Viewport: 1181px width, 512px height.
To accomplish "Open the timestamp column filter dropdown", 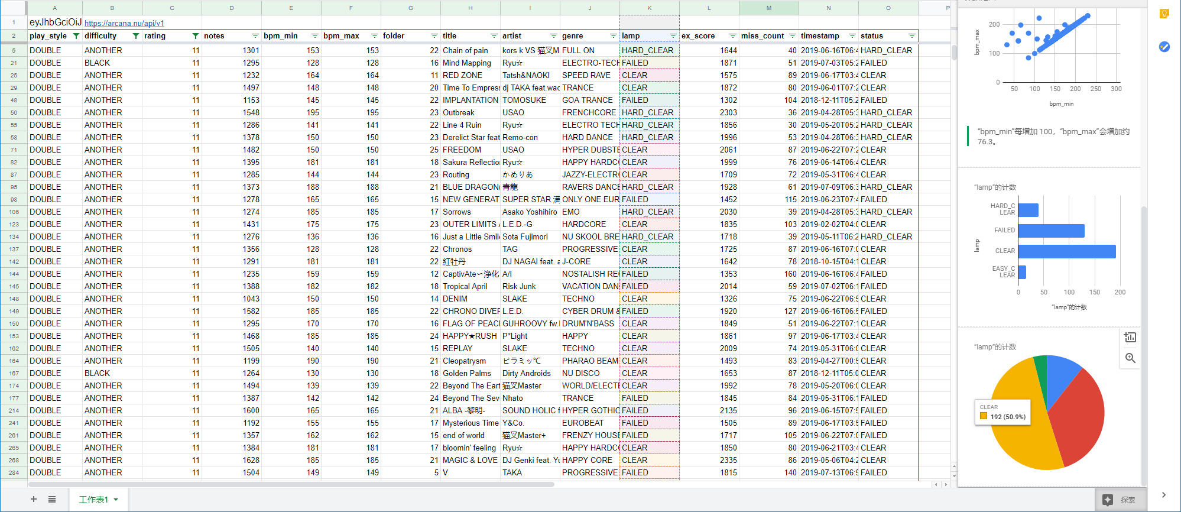I will pos(852,36).
